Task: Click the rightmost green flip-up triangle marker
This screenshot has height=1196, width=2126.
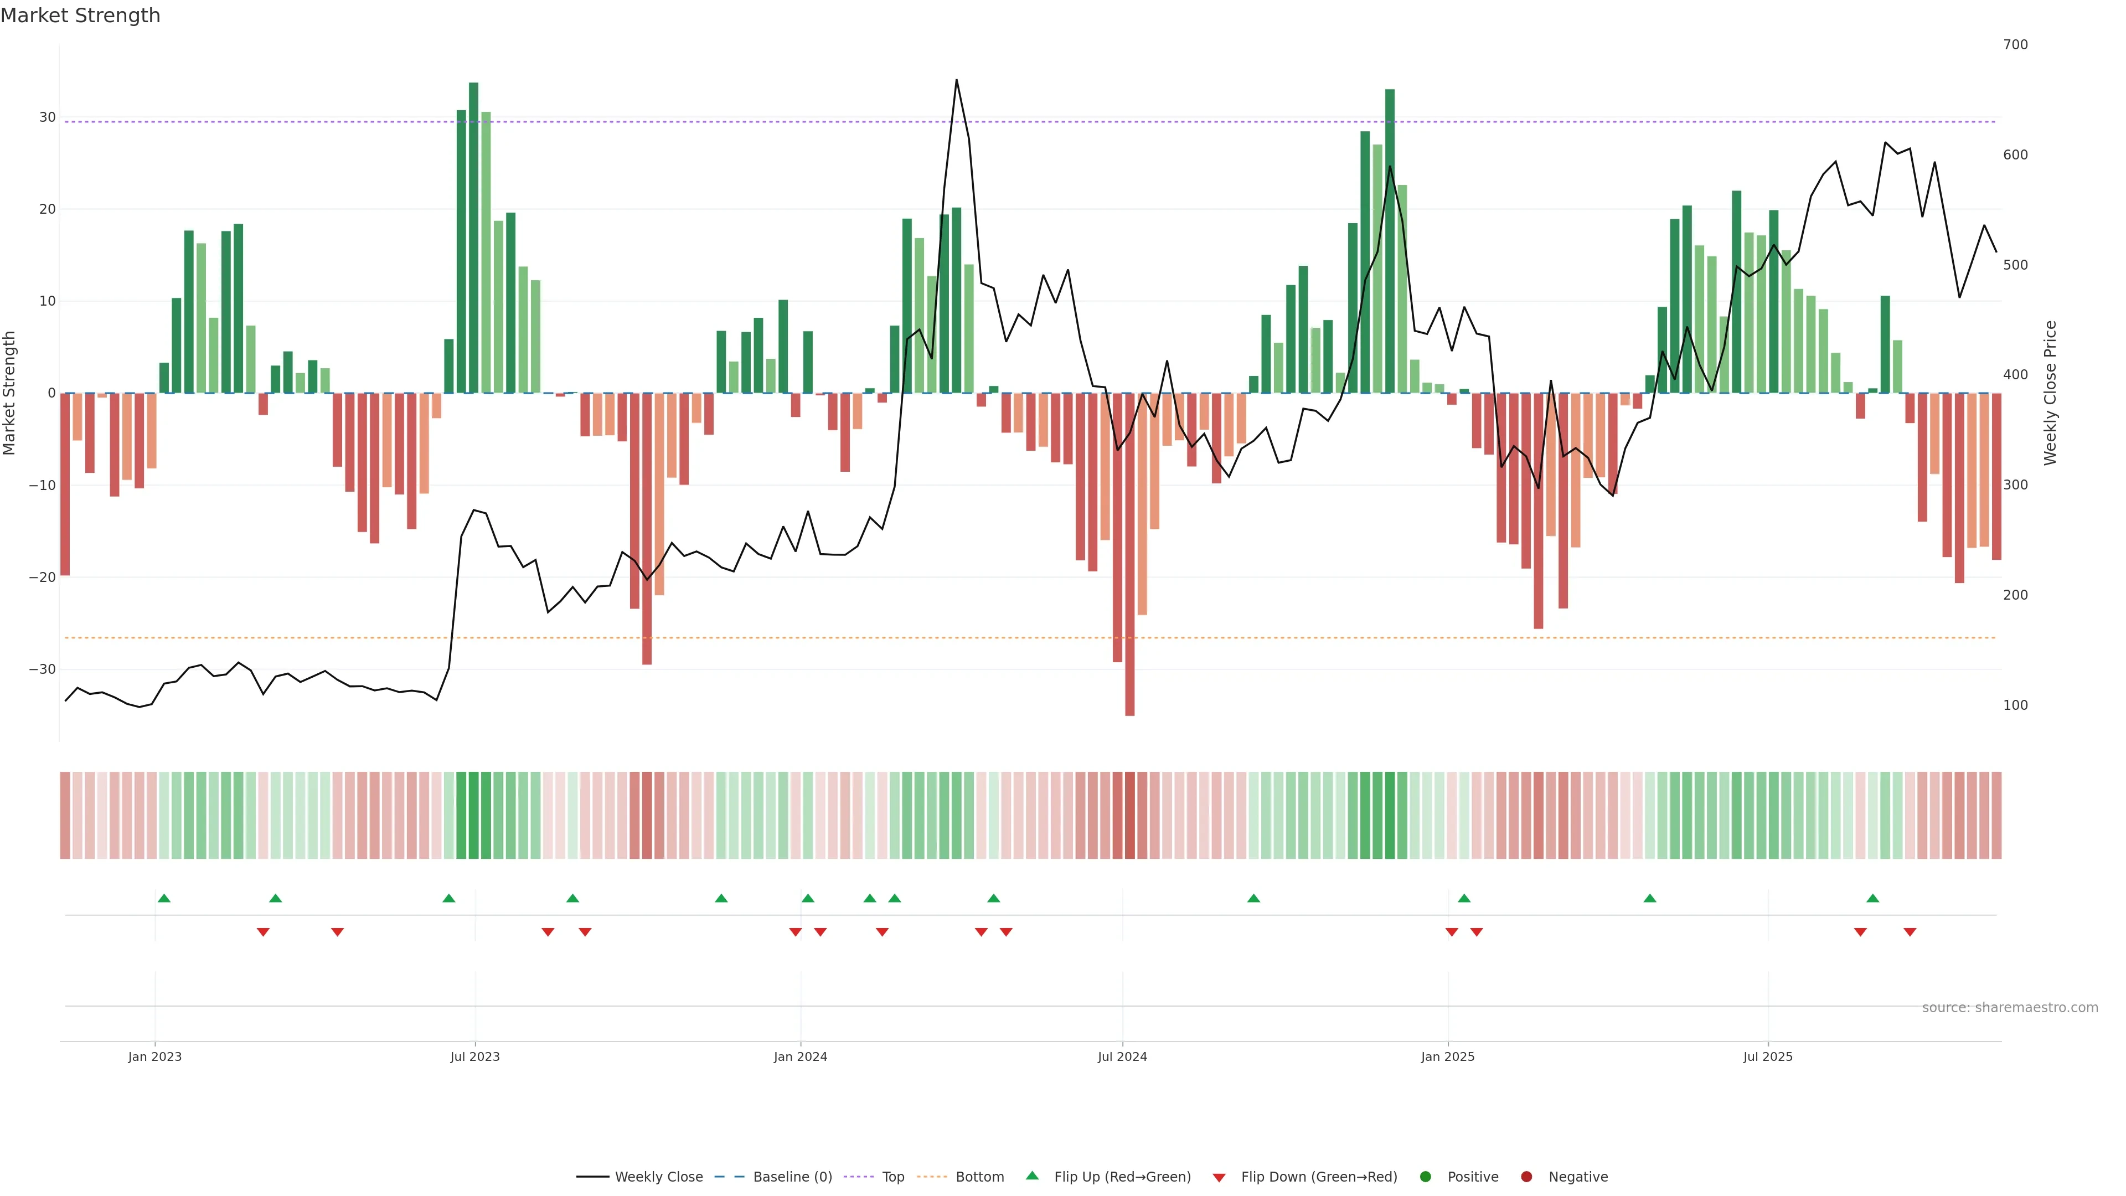Action: tap(1872, 898)
